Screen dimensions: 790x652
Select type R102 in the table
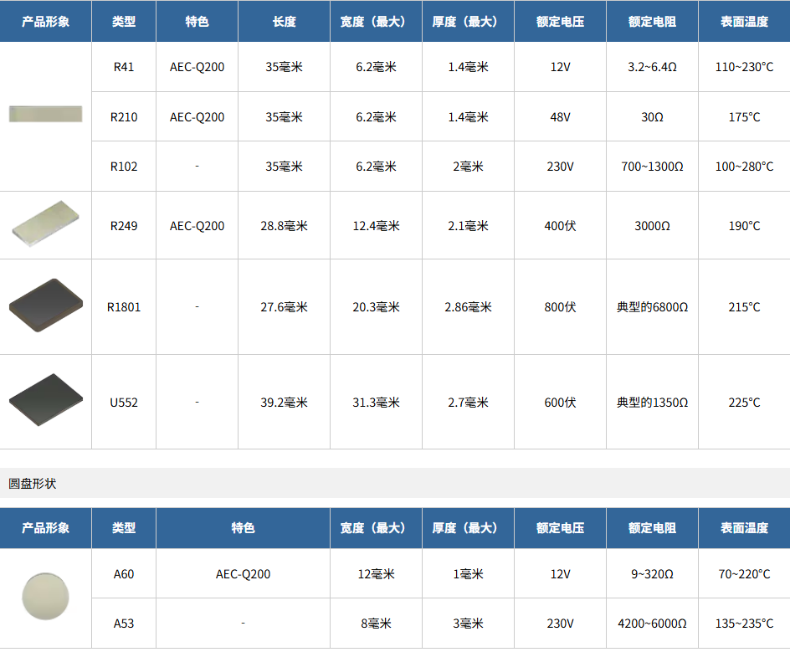(x=124, y=167)
